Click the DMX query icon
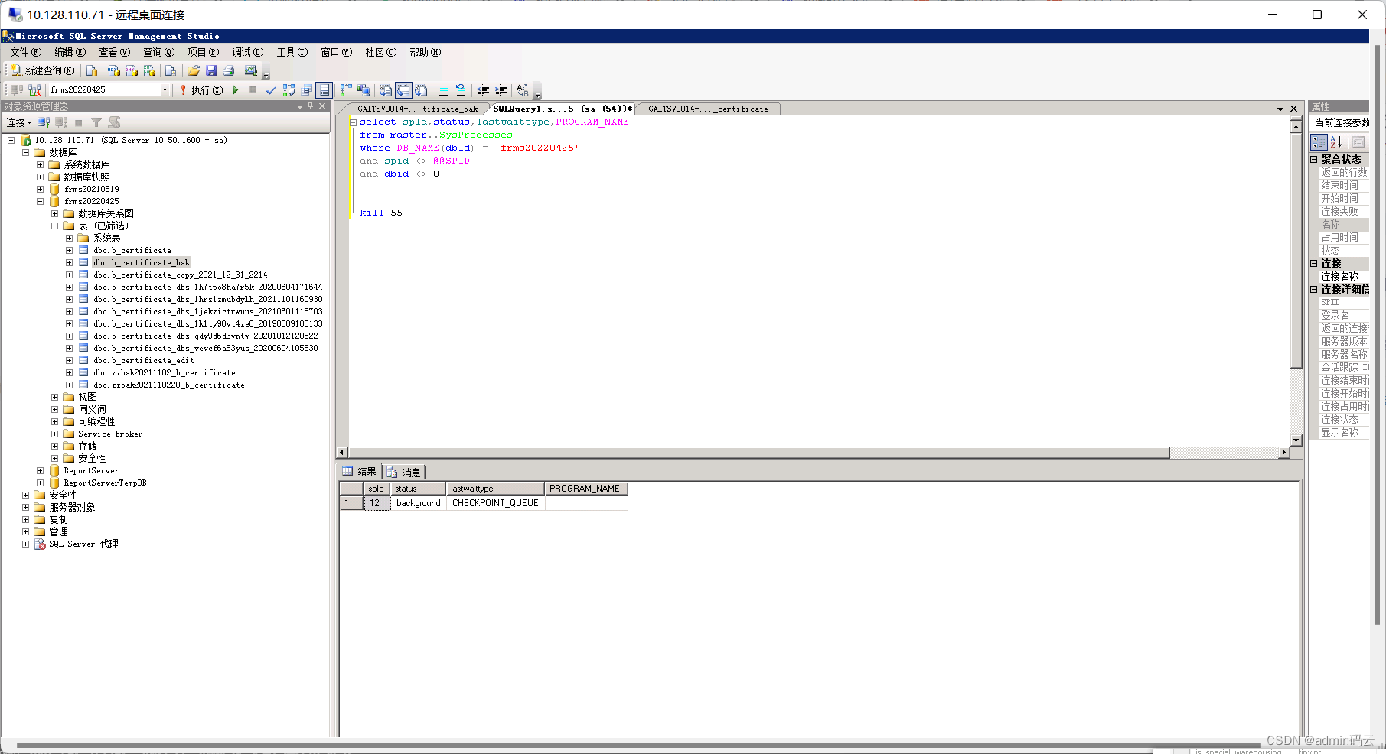 tap(132, 70)
